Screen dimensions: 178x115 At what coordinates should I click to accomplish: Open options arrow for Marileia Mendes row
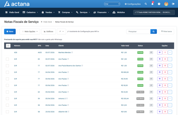170,52
